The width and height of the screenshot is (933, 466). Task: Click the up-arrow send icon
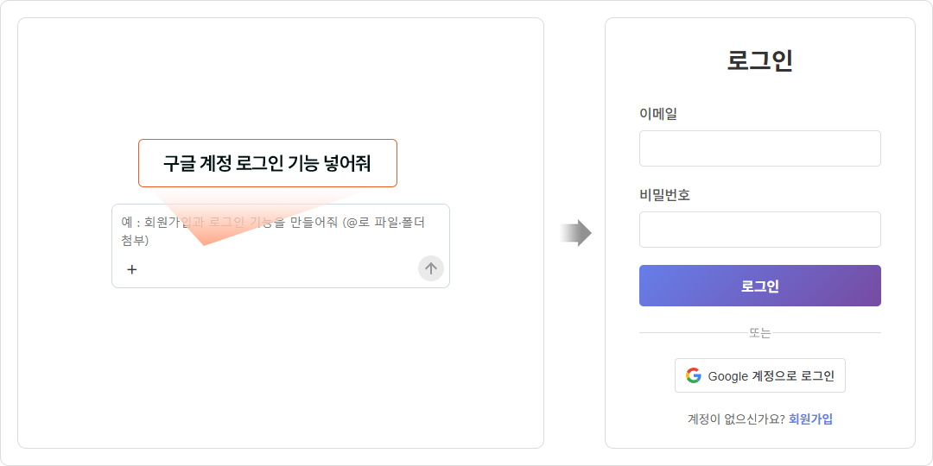[x=431, y=268]
